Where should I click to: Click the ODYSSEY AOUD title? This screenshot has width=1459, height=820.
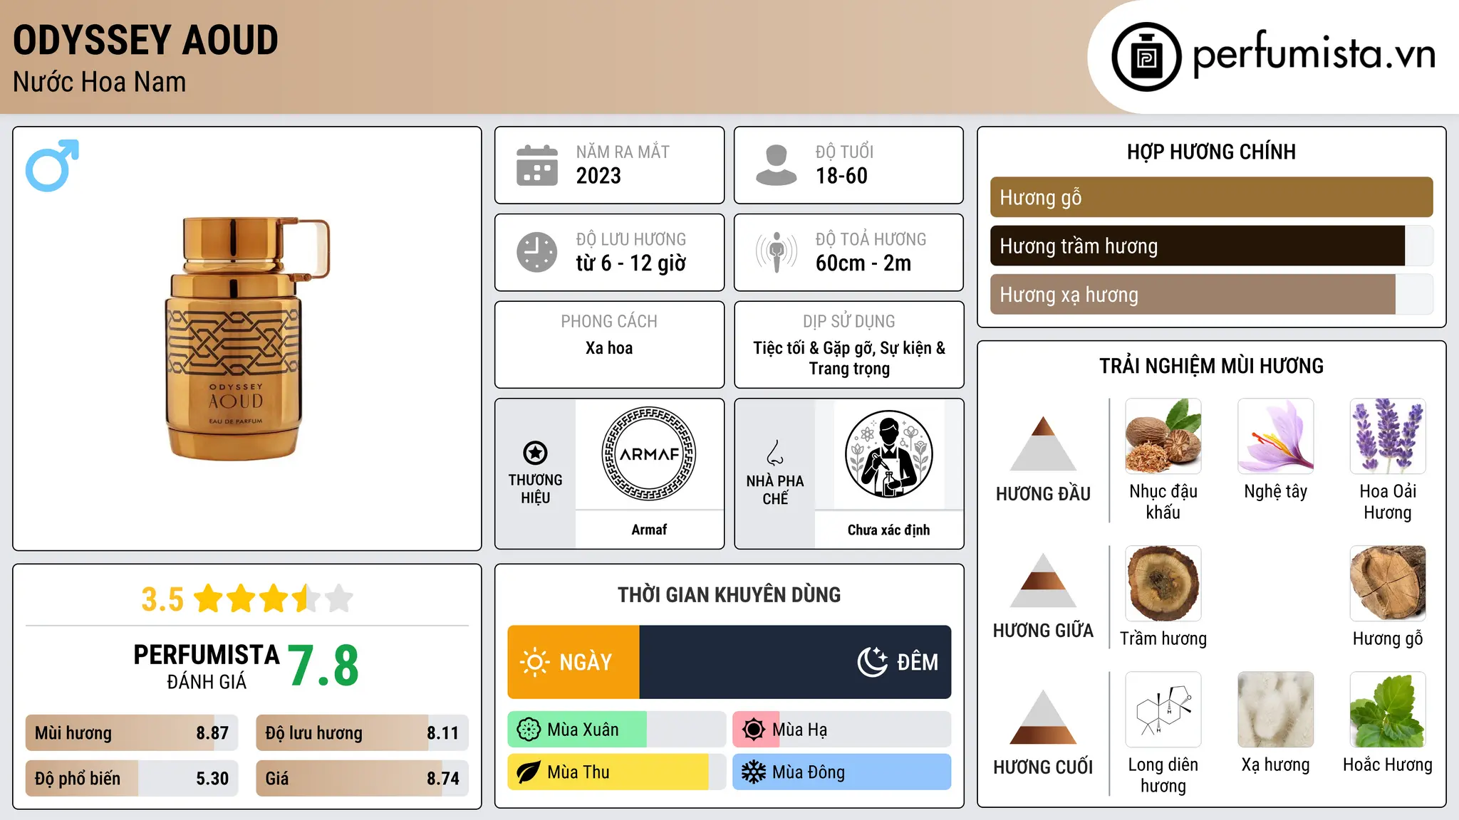point(145,41)
